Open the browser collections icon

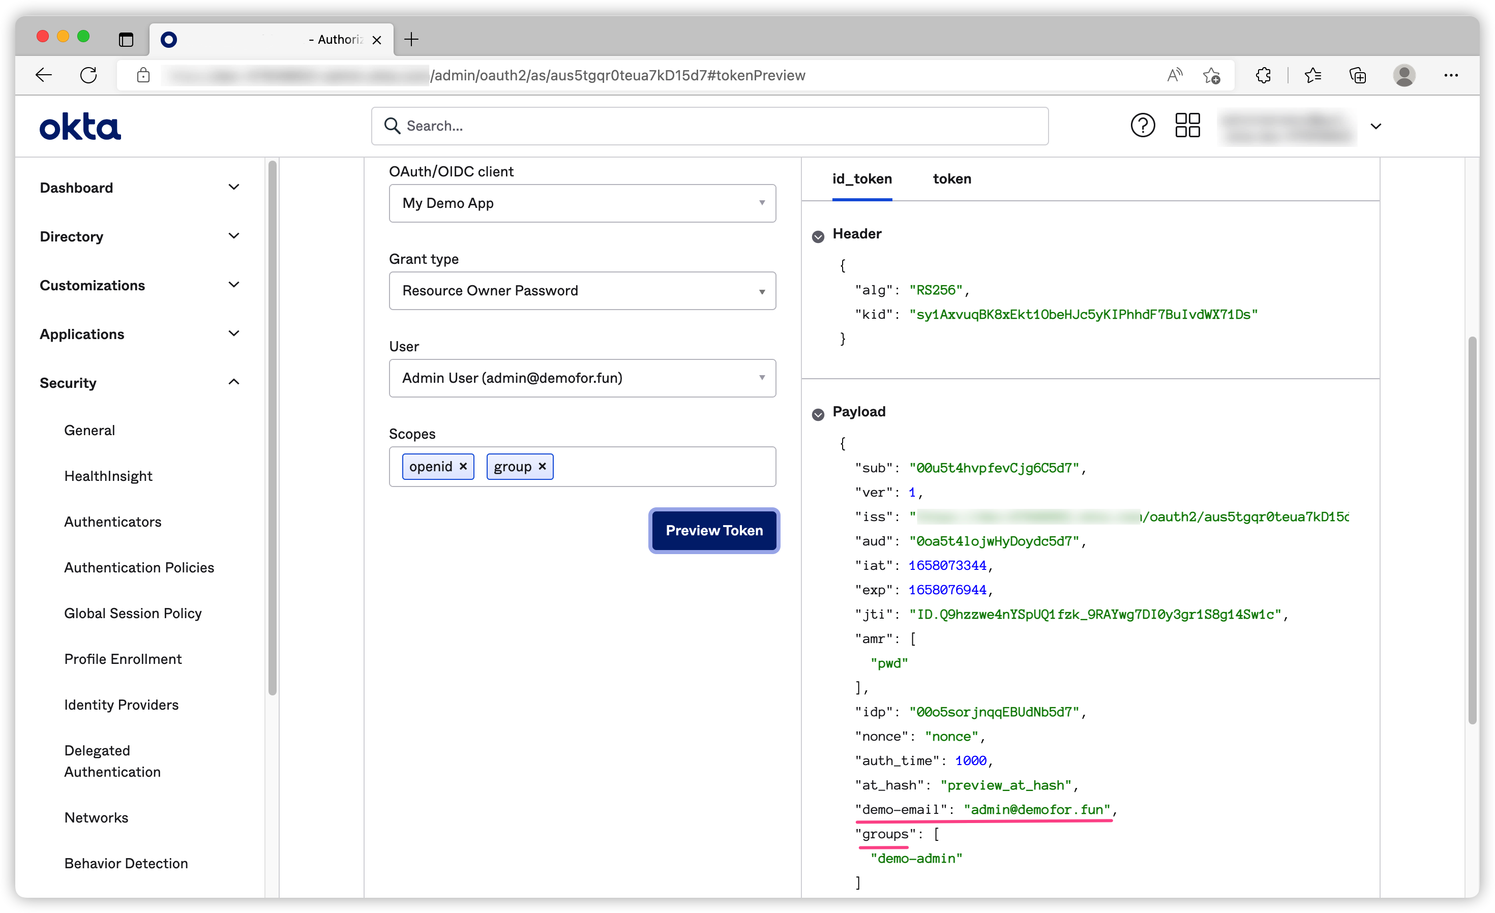coord(1357,75)
